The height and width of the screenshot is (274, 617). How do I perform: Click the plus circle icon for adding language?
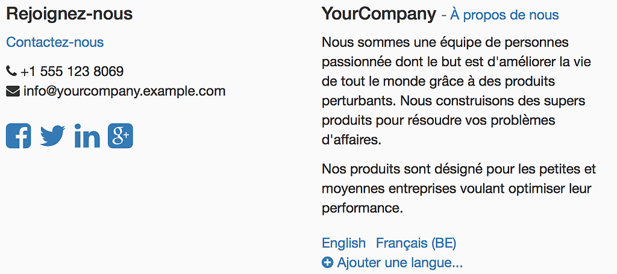(327, 263)
